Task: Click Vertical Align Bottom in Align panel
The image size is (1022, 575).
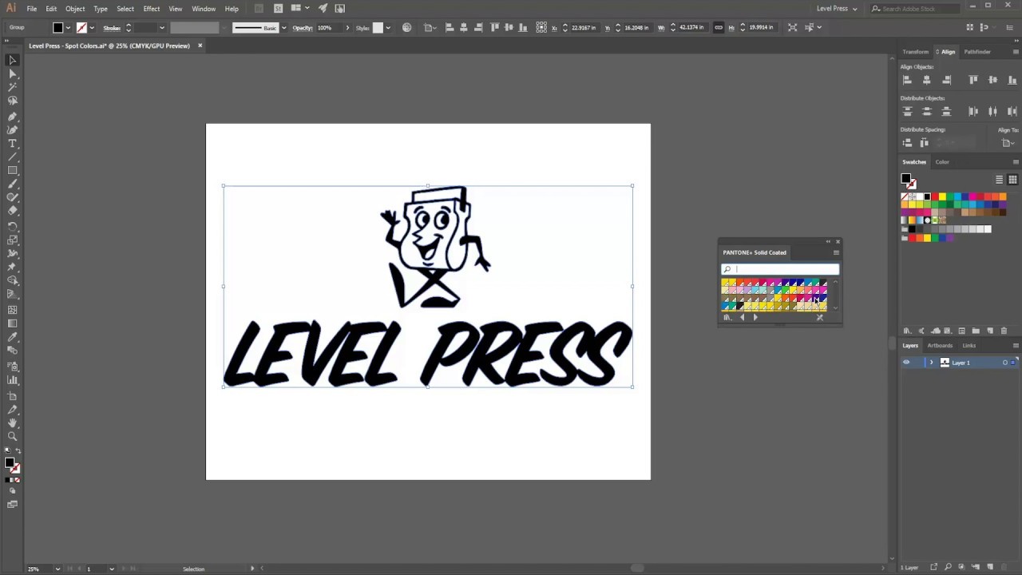Action: point(1012,80)
